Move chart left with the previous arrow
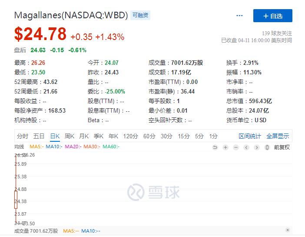This screenshot has width=305, height=237. pyautogui.click(x=246, y=147)
